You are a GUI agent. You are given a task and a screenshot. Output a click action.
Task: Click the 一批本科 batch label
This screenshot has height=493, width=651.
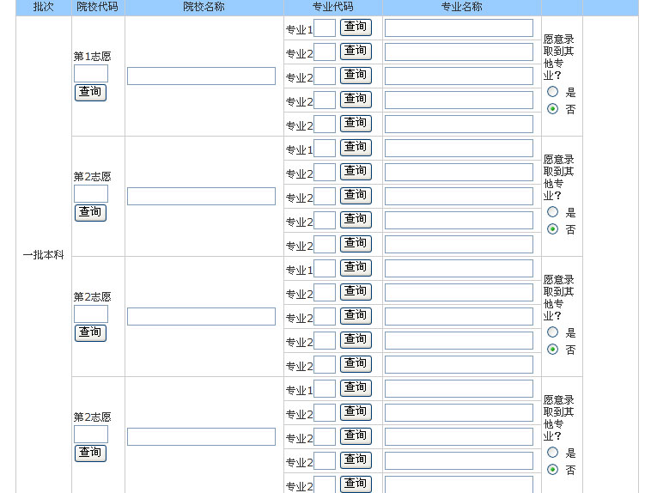(x=44, y=254)
